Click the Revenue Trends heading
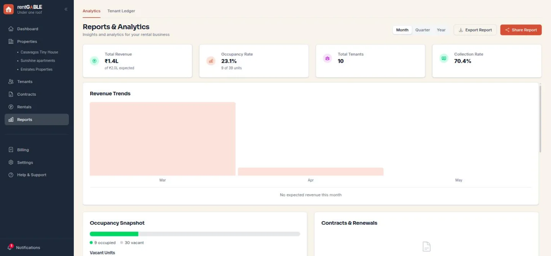 pyautogui.click(x=110, y=93)
